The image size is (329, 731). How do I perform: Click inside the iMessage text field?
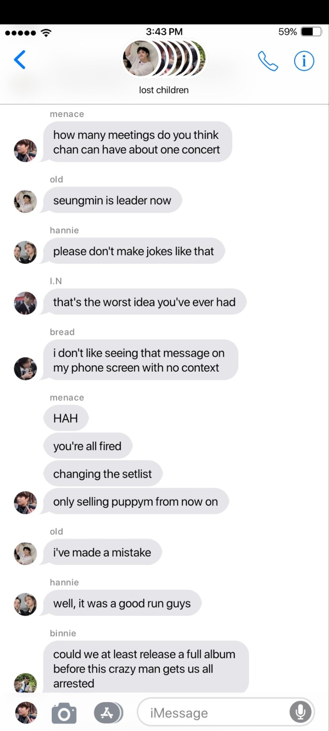click(x=226, y=712)
